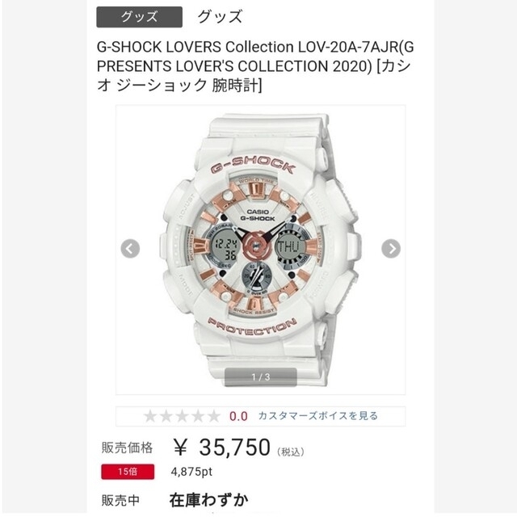Choose the third rating star
The image size is (517, 517).
point(182,416)
